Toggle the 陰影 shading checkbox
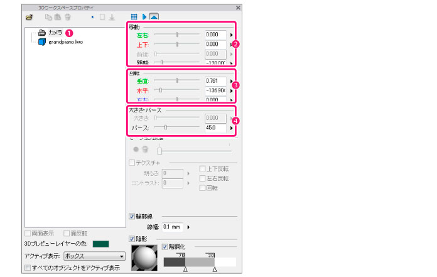Viewport: 437px width, 277px height. point(131,239)
